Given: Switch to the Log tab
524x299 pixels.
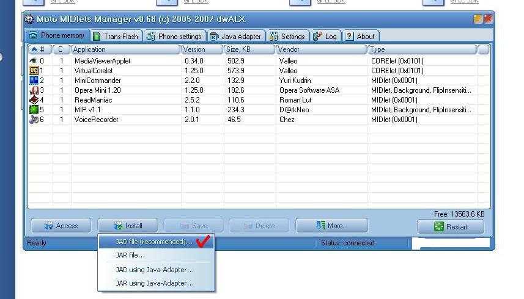Looking at the screenshot, I should 326,36.
